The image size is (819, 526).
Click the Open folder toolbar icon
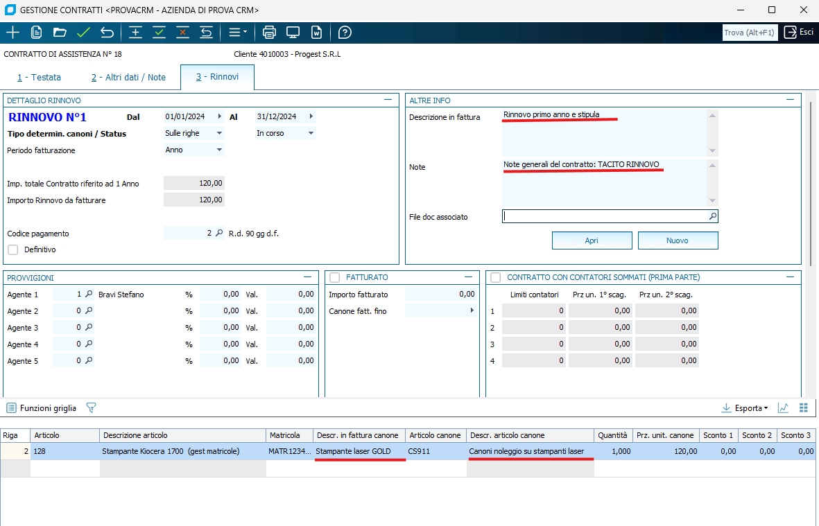click(60, 33)
